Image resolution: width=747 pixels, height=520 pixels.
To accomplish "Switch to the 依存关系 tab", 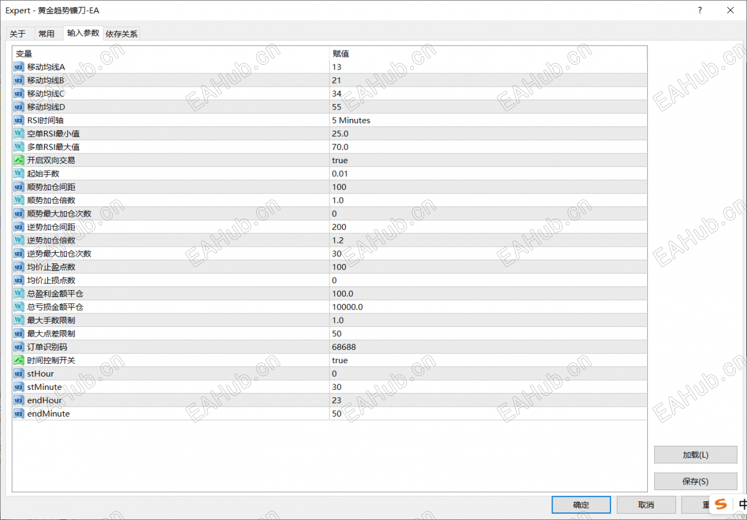I will (121, 34).
